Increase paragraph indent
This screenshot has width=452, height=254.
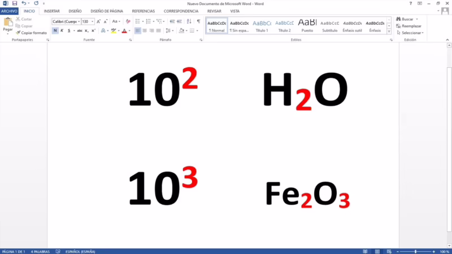[179, 21]
